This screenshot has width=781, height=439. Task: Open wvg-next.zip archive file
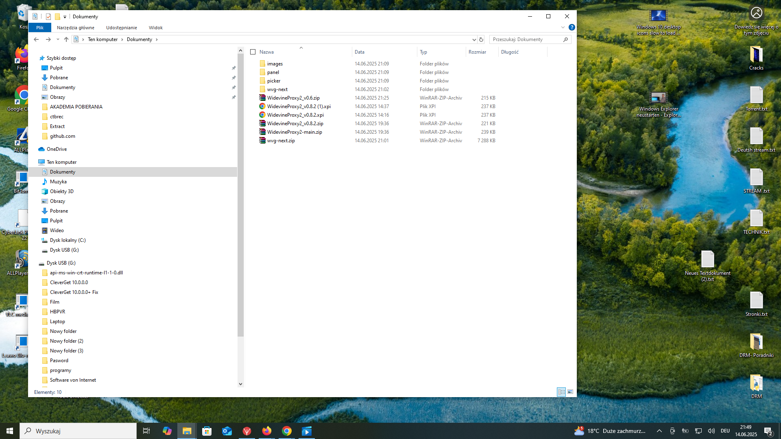281,141
